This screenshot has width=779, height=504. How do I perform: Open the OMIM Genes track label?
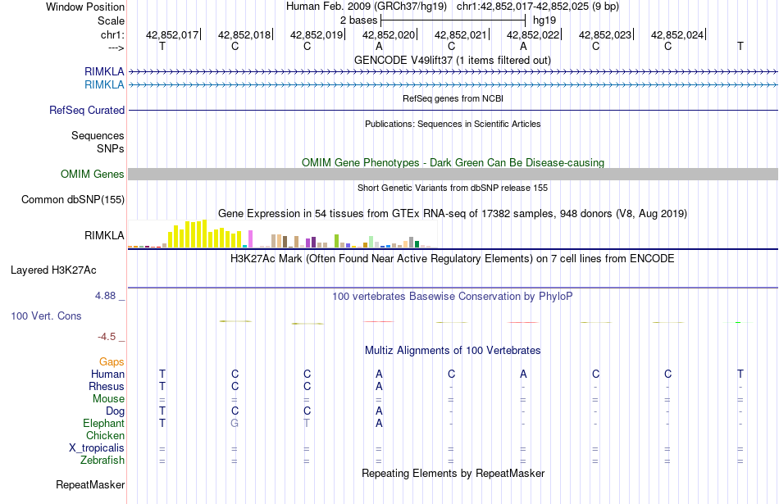coord(93,175)
